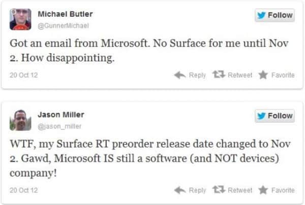The width and height of the screenshot is (305, 205).
Task: Click the name Jason Miller
Action: (62, 114)
